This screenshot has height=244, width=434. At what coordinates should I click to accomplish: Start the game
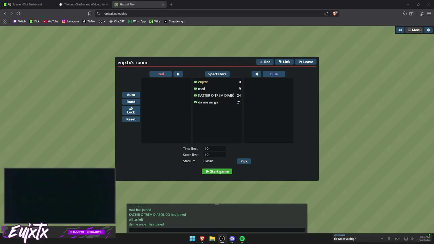point(217,171)
